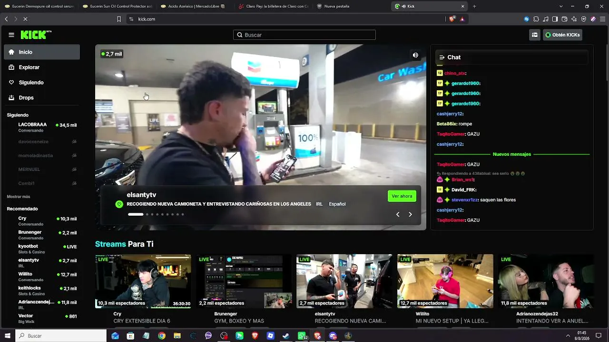The width and height of the screenshot is (609, 342).
Task: Open Brave Wallet icon
Action: pos(565,19)
